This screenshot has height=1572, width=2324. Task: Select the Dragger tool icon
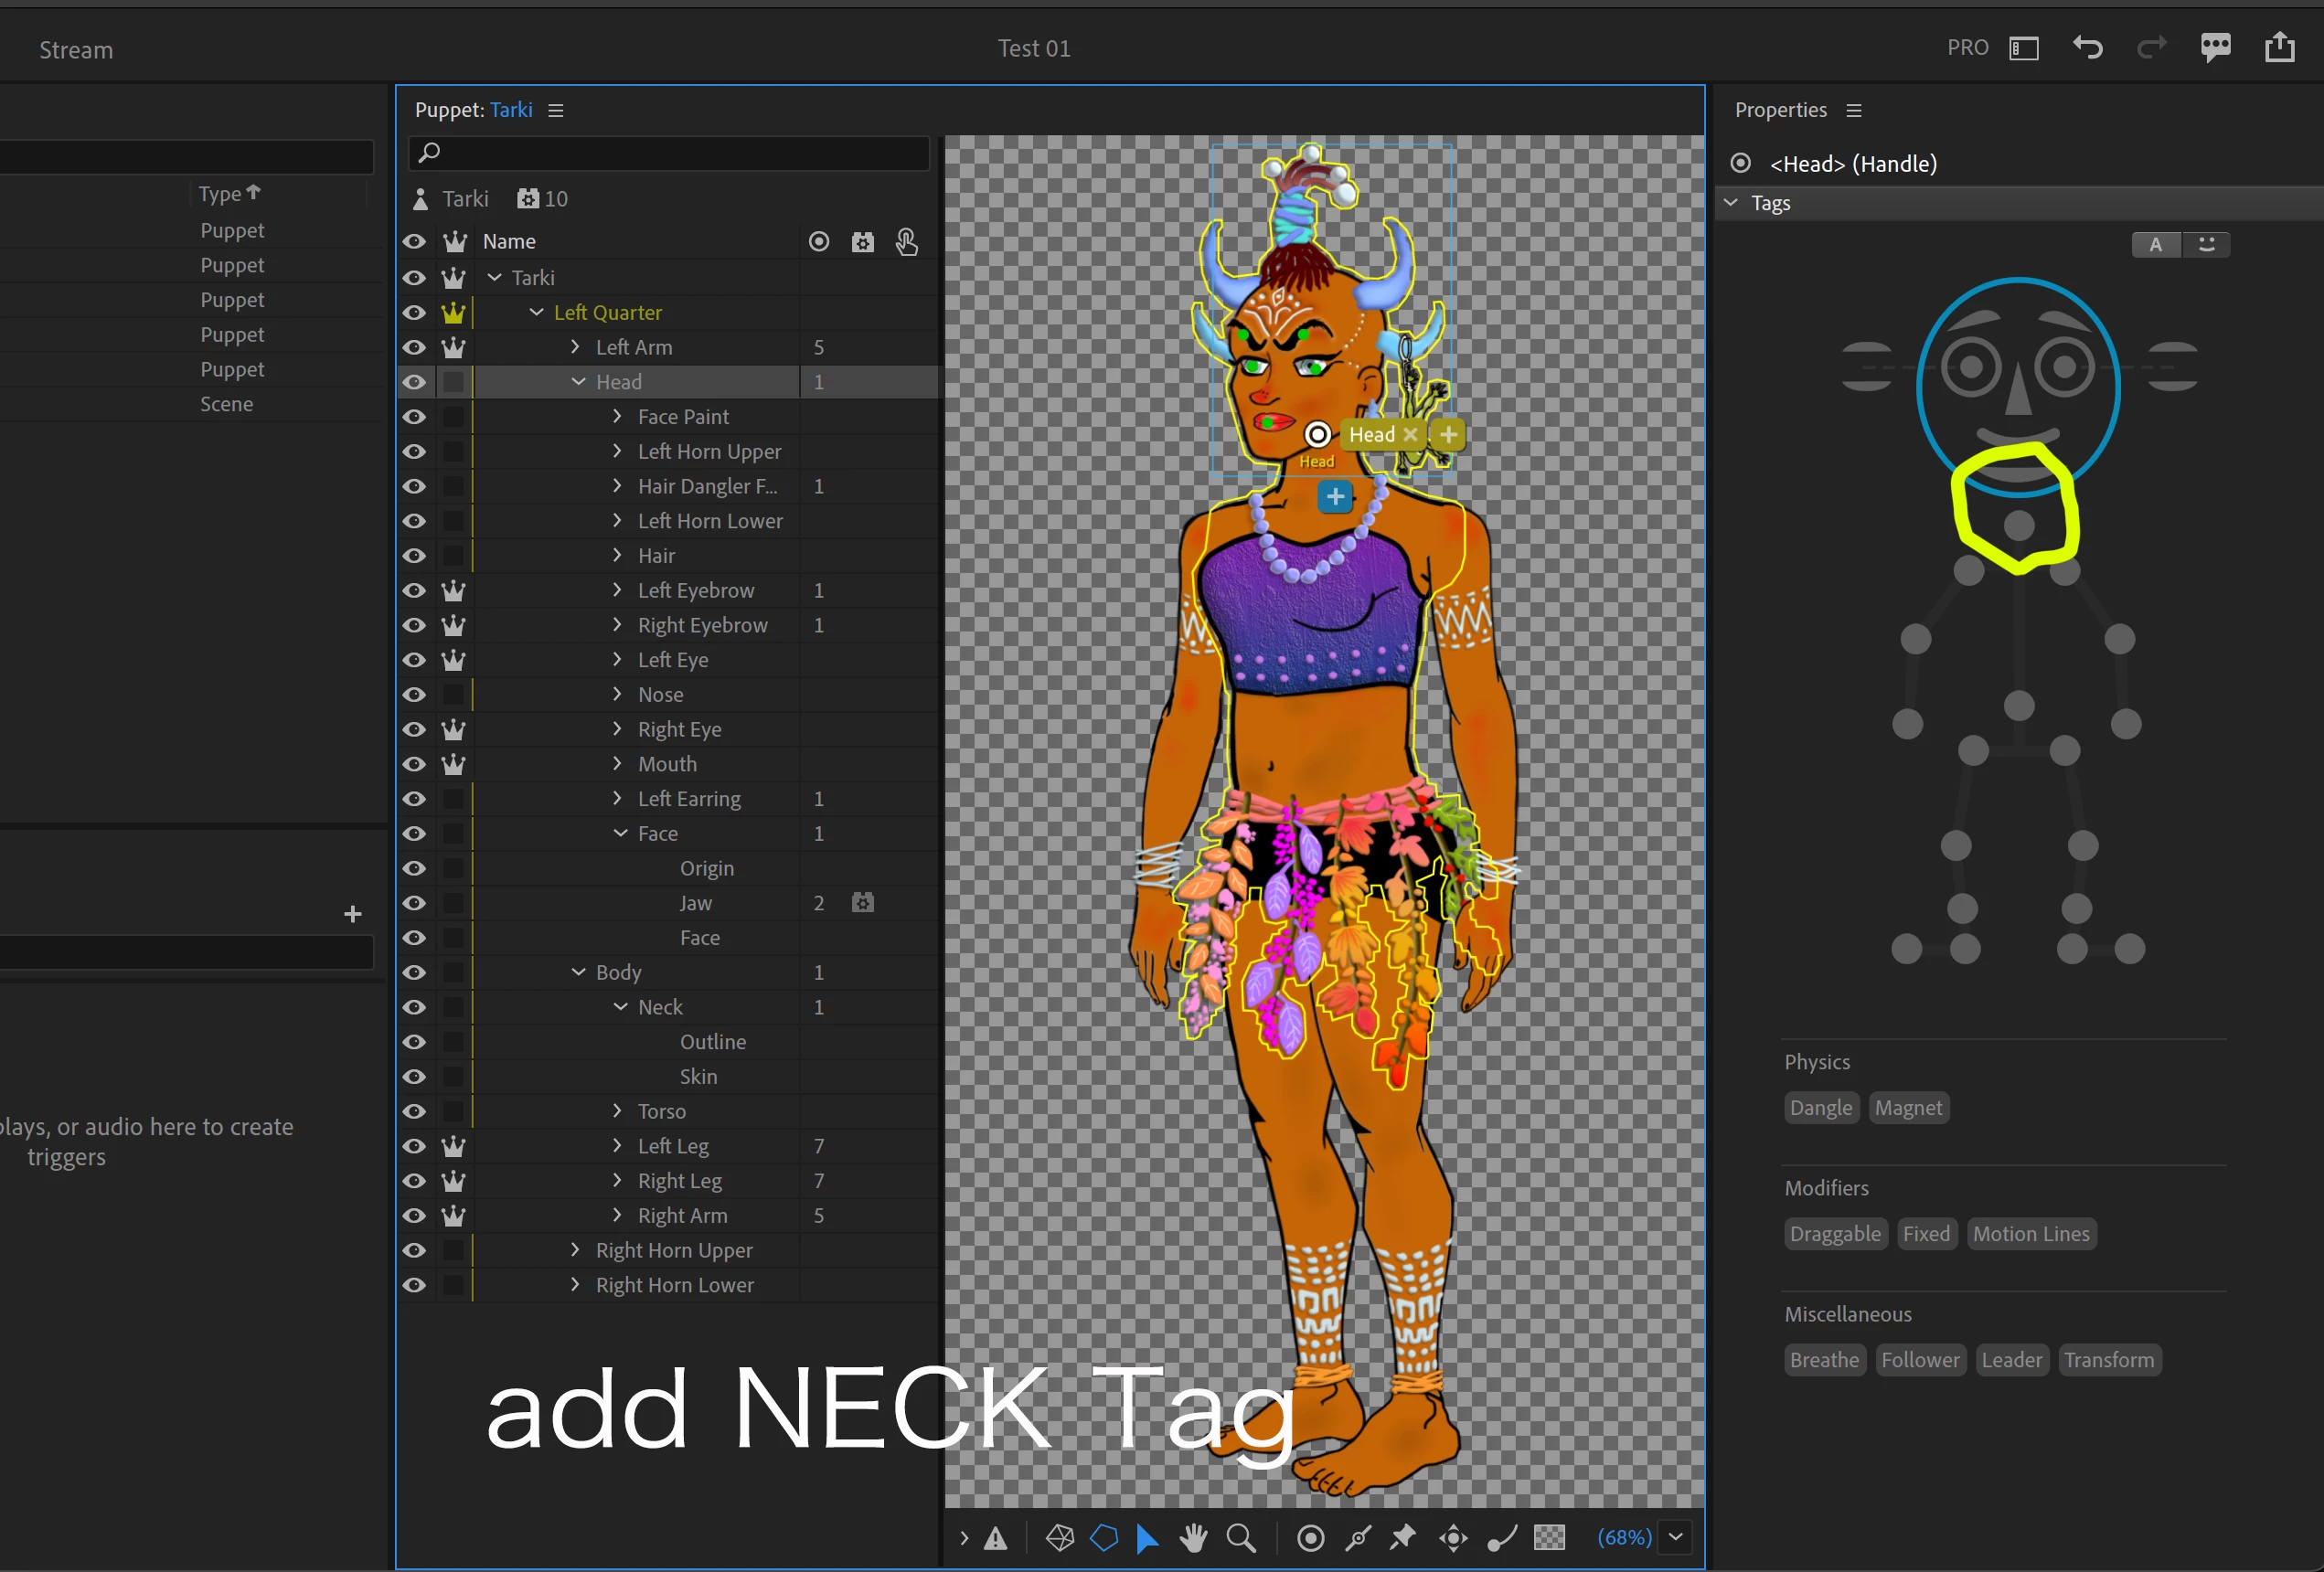pos(1453,1538)
